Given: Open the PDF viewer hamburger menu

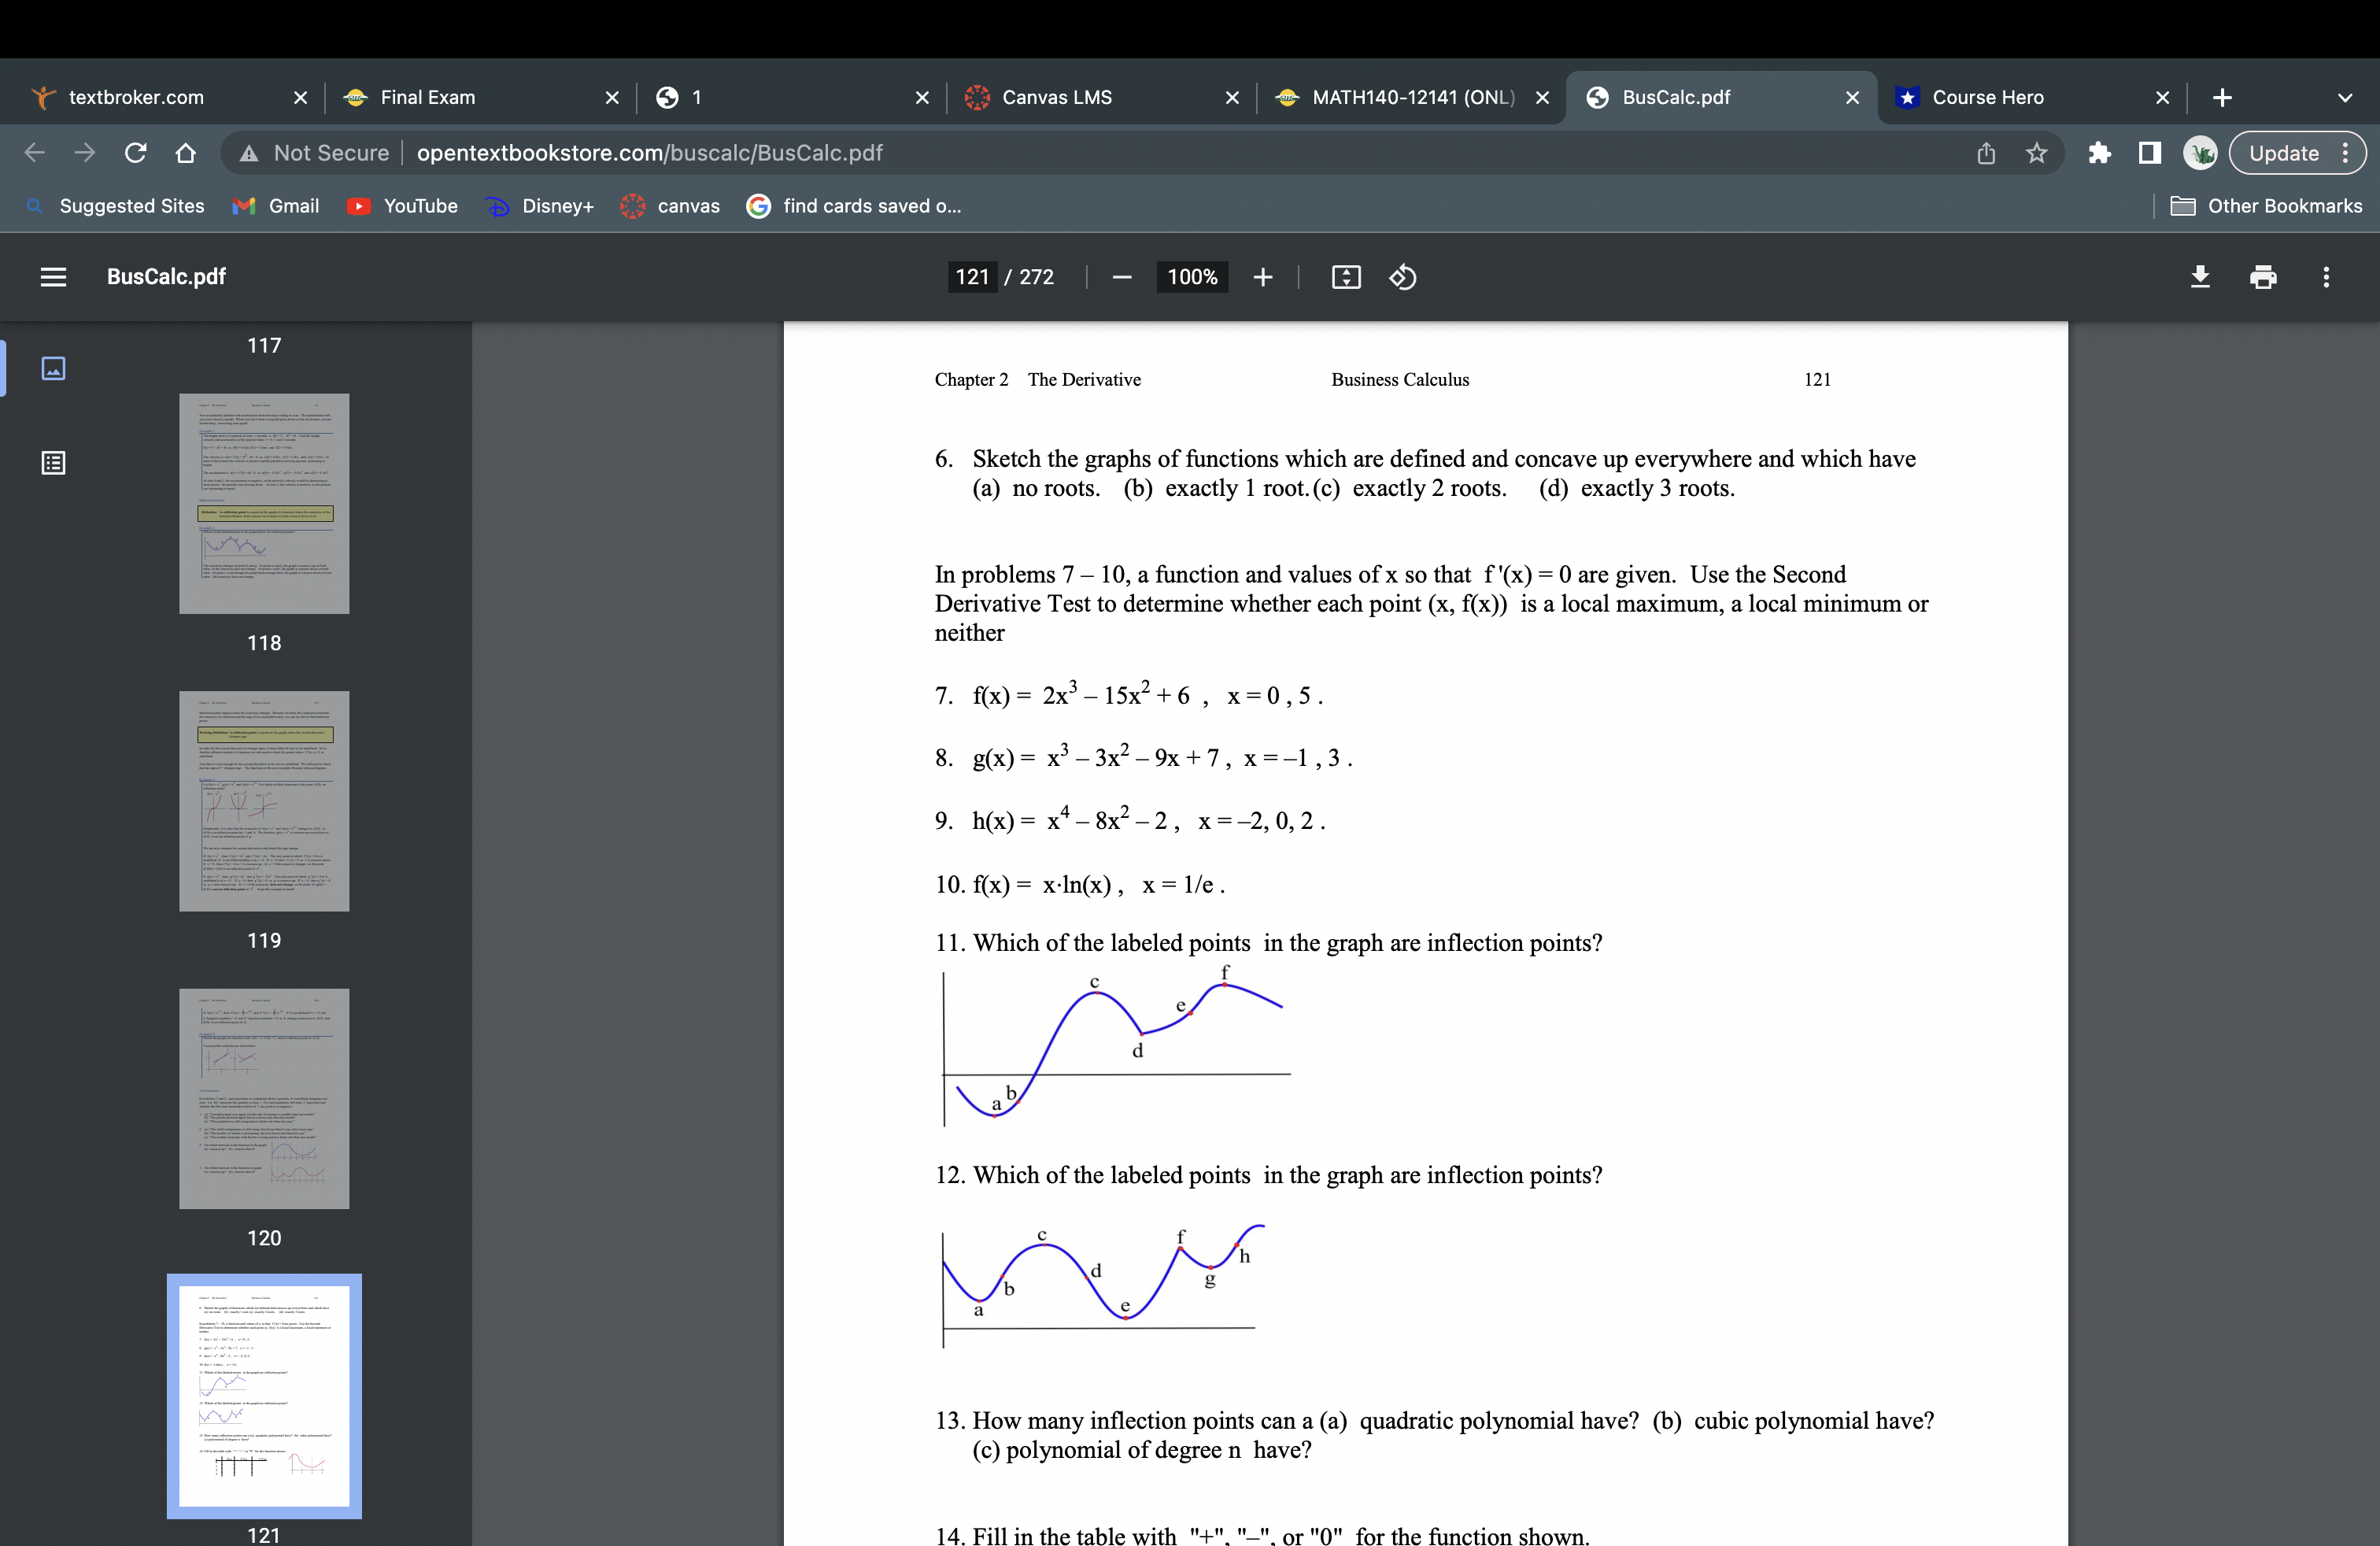Looking at the screenshot, I should (x=53, y=277).
